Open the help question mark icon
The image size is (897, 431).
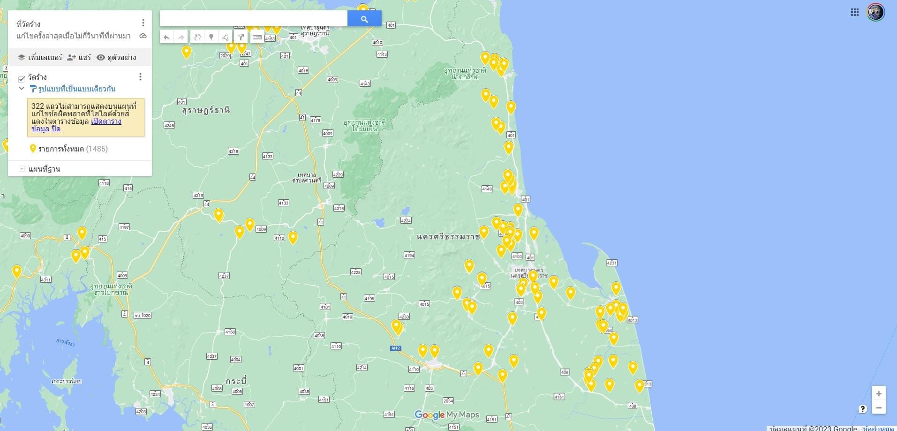(x=862, y=409)
